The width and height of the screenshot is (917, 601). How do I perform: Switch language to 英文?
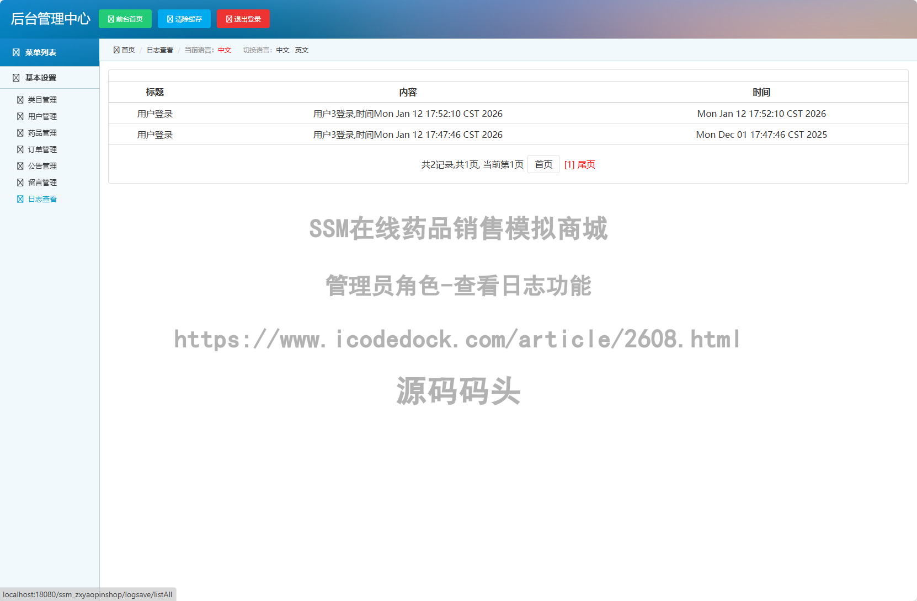point(301,50)
